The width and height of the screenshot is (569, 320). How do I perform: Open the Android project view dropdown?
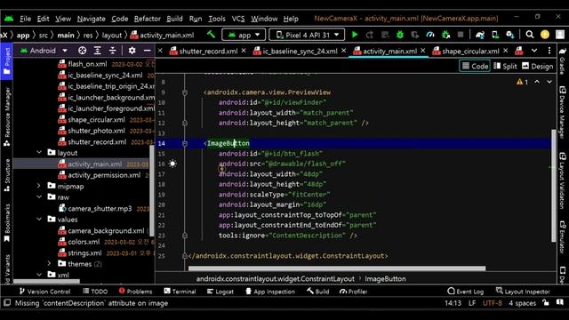point(44,51)
